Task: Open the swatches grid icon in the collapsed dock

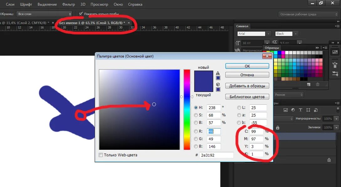Action: click(x=335, y=52)
